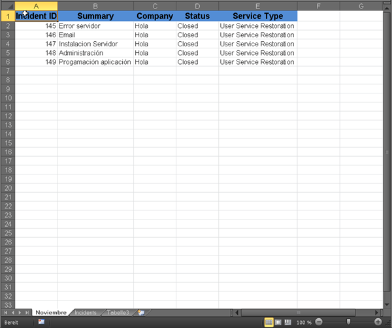
Task: Switch to the Tabelle3 sheet tab
Action: (x=118, y=313)
